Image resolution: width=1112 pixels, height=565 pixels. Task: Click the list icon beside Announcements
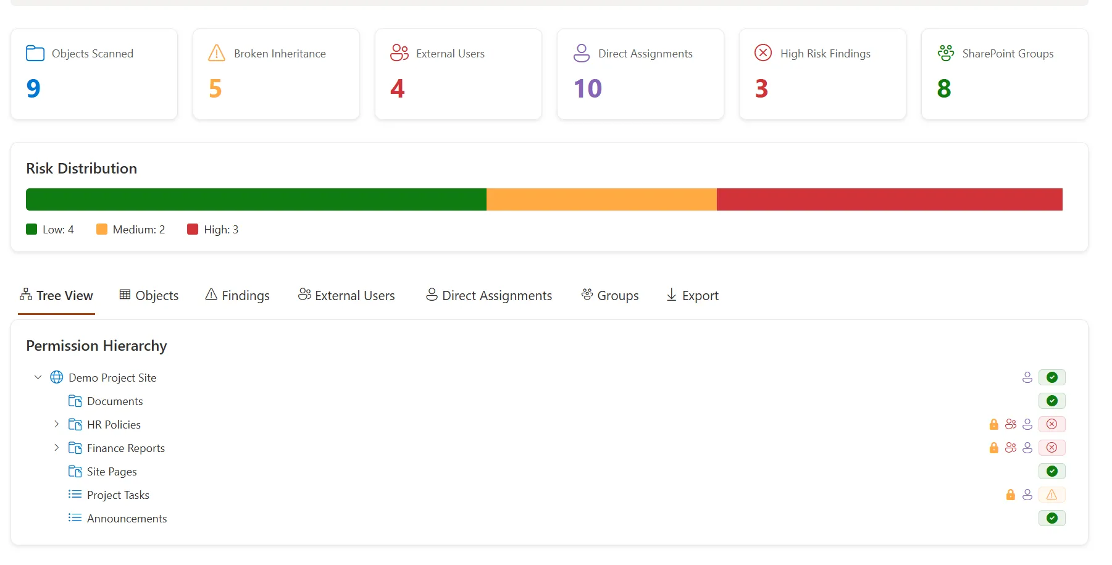(75, 517)
